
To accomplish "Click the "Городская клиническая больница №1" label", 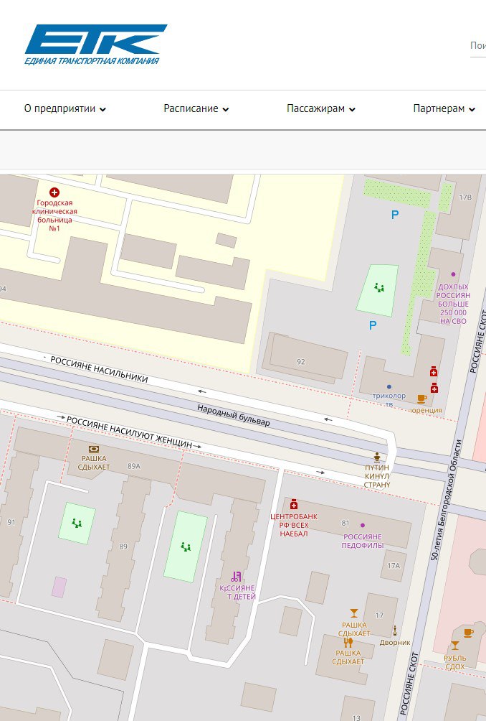I will [57, 213].
